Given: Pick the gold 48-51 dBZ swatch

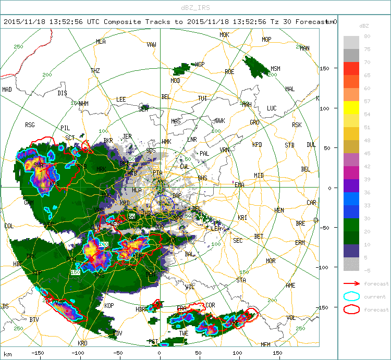Looking at the screenshot, I should (x=351, y=133).
